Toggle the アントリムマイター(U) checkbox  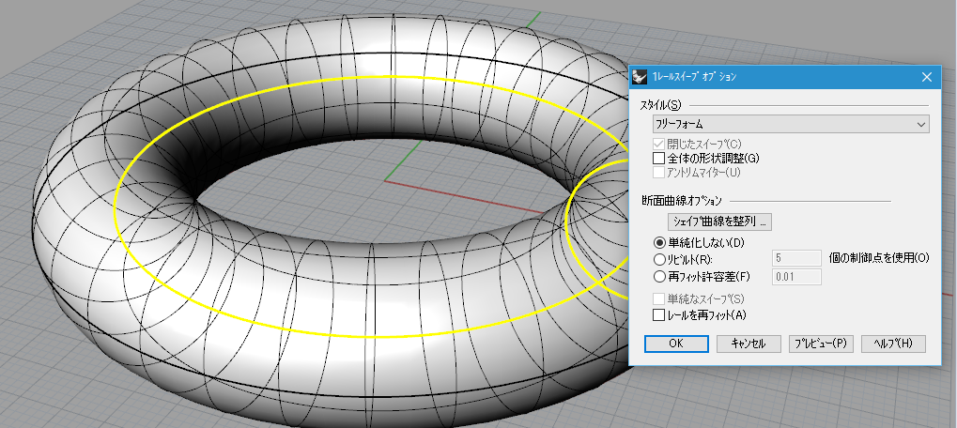(658, 173)
